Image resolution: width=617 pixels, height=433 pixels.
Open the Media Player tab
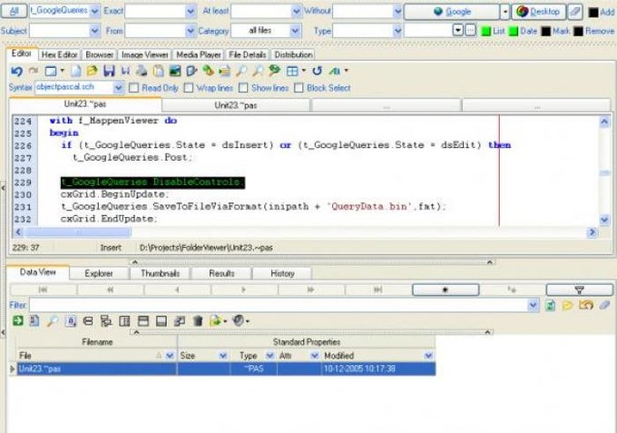click(x=199, y=54)
